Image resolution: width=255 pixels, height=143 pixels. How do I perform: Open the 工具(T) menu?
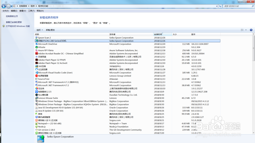point(31,11)
